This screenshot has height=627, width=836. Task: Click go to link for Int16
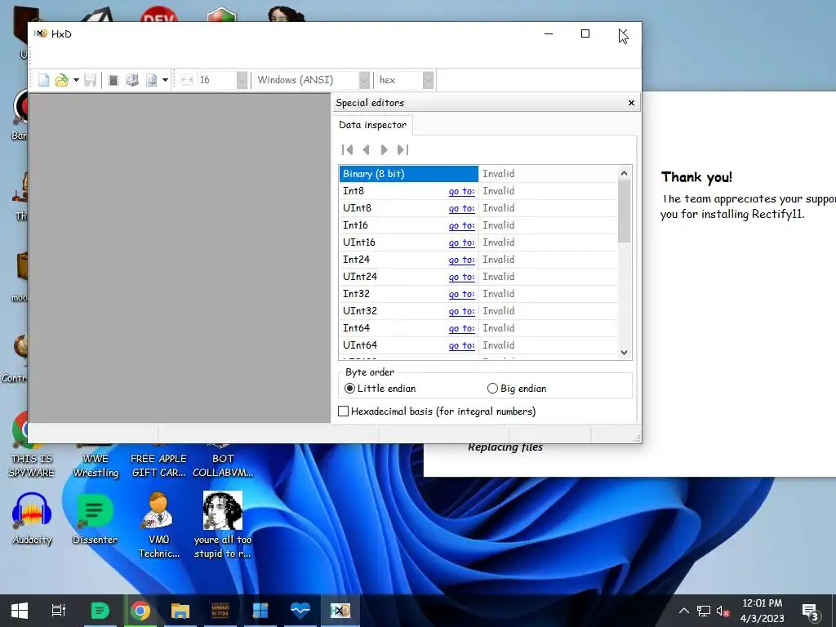pyautogui.click(x=462, y=225)
